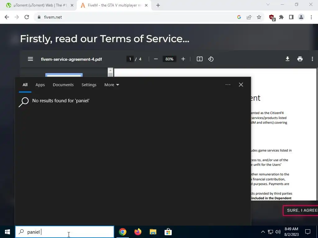318x238 pixels.
Task: Click the fivem-service-agreement-4.pdf title
Action: point(71,59)
